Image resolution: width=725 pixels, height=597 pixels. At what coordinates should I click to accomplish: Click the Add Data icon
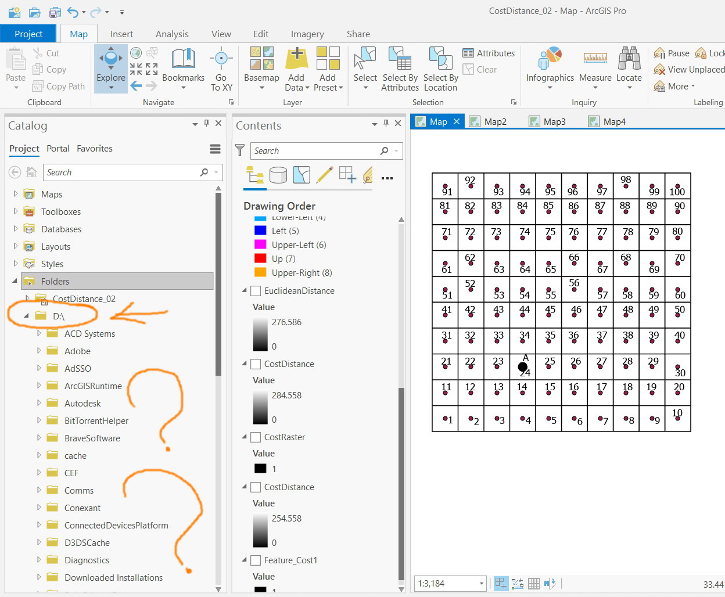click(x=296, y=58)
